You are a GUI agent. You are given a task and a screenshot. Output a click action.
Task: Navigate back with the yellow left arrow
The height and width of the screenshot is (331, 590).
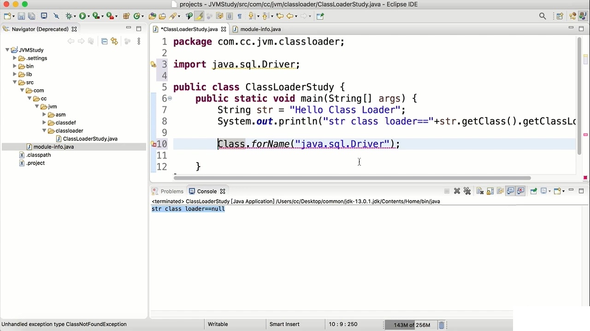[290, 16]
